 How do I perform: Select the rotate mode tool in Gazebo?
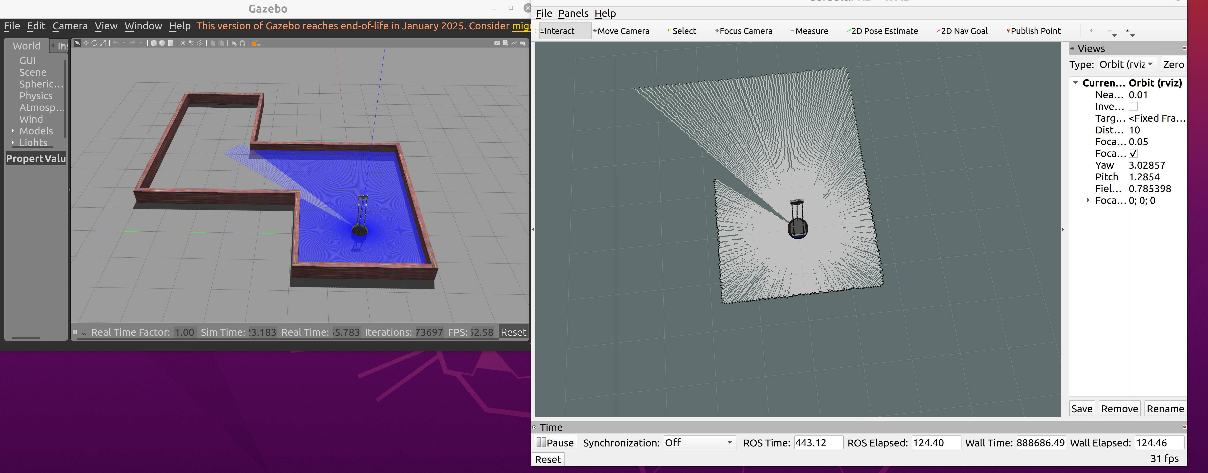point(94,43)
